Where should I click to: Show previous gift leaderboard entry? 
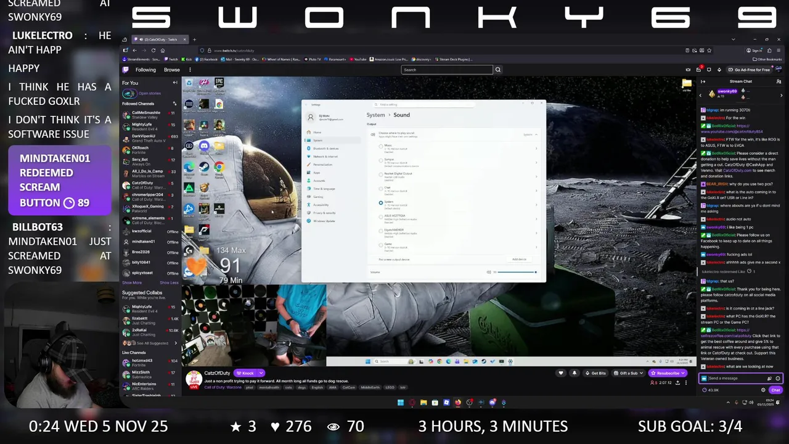pos(700,95)
